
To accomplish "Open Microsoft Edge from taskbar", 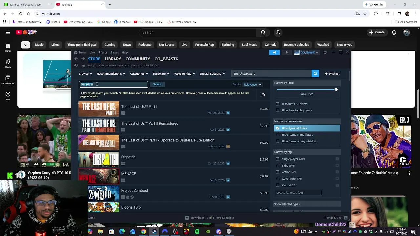I will click(122, 232).
